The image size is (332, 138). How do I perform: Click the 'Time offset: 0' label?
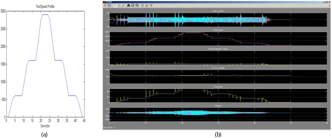(x=109, y=127)
